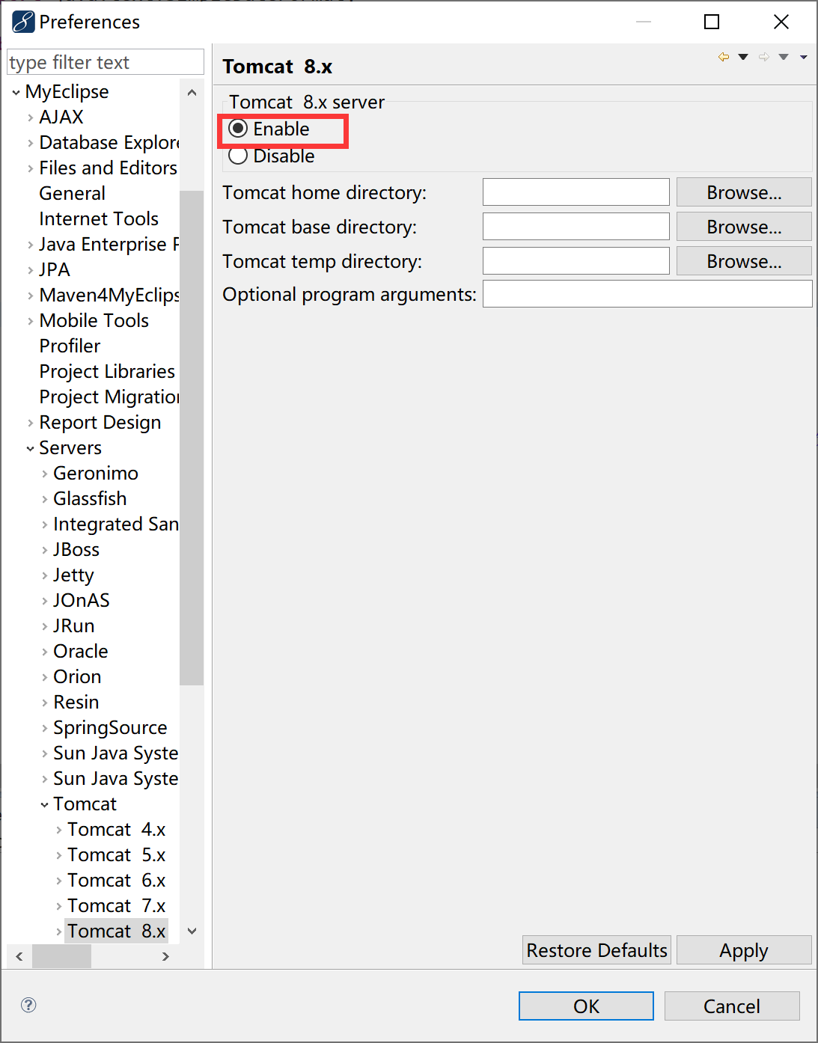Select the Disable radio button
Screen dimensions: 818x1043
click(x=238, y=156)
